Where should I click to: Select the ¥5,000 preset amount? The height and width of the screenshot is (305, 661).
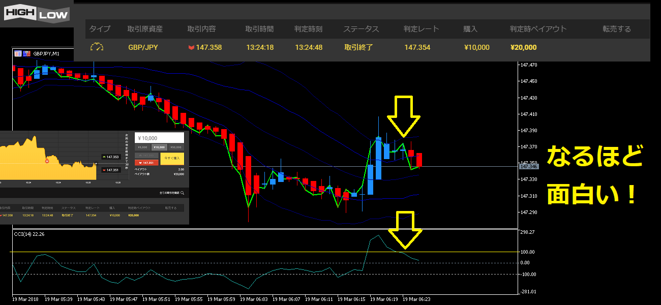pyautogui.click(x=143, y=147)
